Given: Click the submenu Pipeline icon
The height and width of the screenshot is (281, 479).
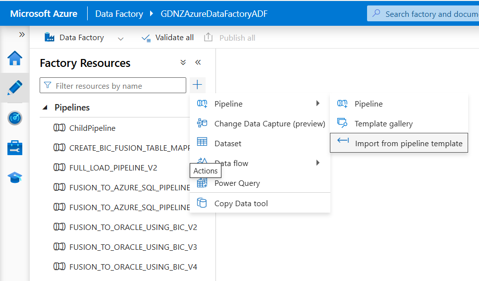Looking at the screenshot, I should pyautogui.click(x=342, y=104).
